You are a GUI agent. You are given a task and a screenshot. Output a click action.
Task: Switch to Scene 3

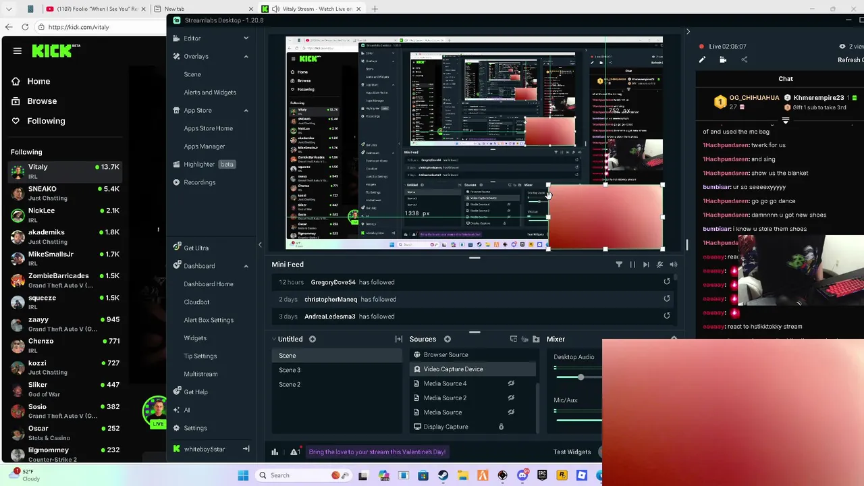[x=337, y=370]
